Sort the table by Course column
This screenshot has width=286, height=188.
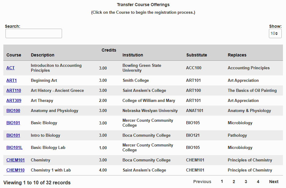coord(13,55)
